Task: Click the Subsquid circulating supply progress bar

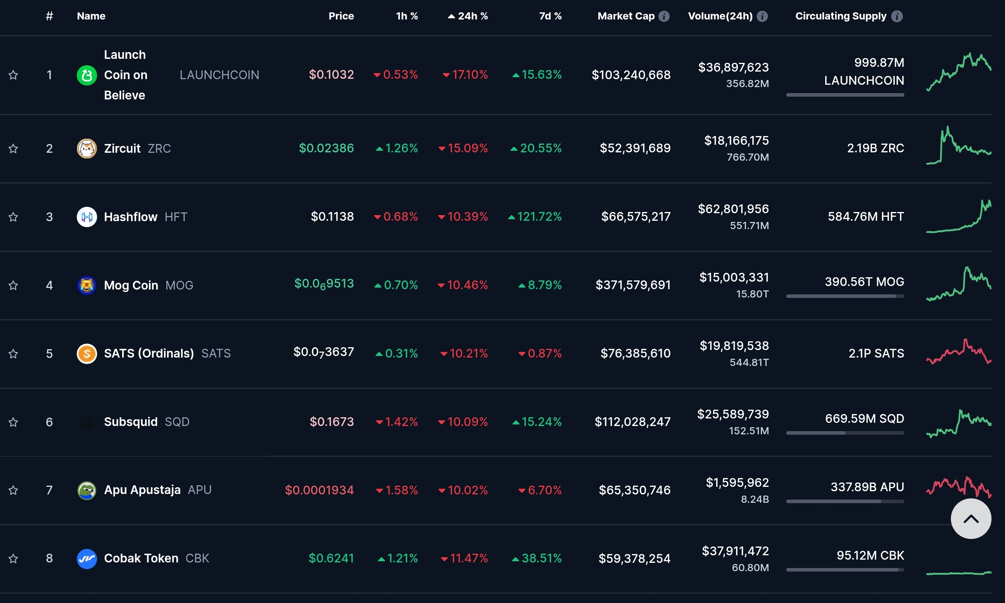Action: pyautogui.click(x=845, y=433)
